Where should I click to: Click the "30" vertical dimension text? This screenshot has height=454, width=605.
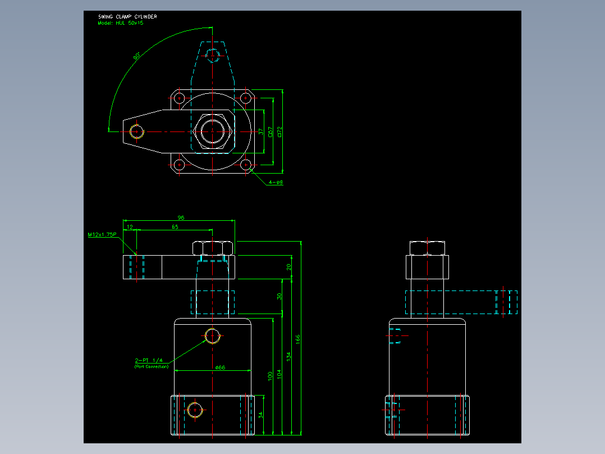click(279, 296)
